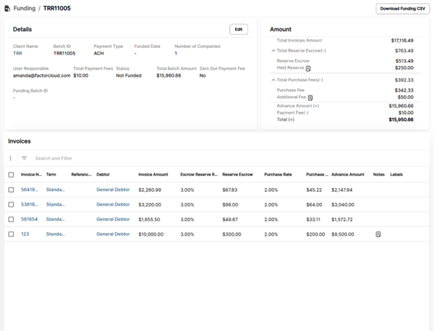Open the notes icon for invoice 123
Image resolution: width=434 pixels, height=331 pixels.
pyautogui.click(x=378, y=234)
